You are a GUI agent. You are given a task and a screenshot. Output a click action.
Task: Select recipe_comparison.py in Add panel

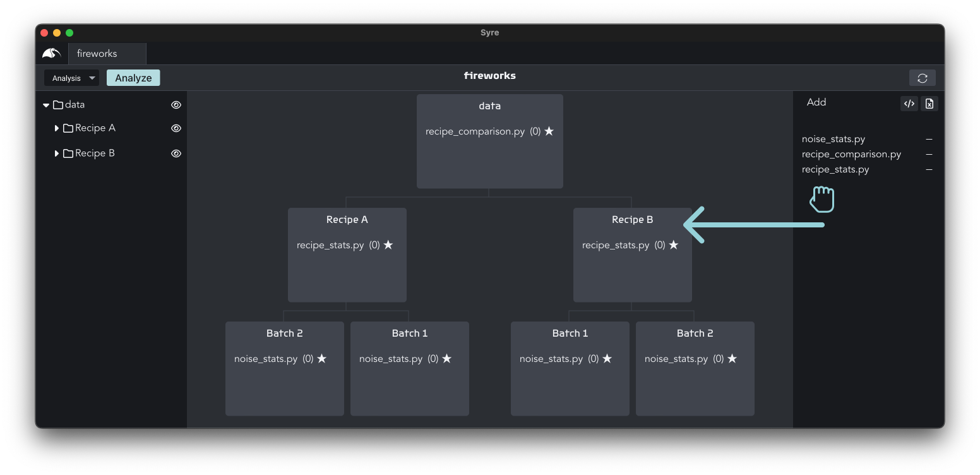(x=851, y=154)
